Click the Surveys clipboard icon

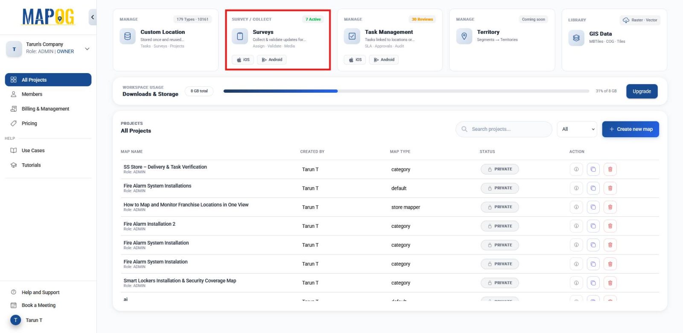coord(239,36)
